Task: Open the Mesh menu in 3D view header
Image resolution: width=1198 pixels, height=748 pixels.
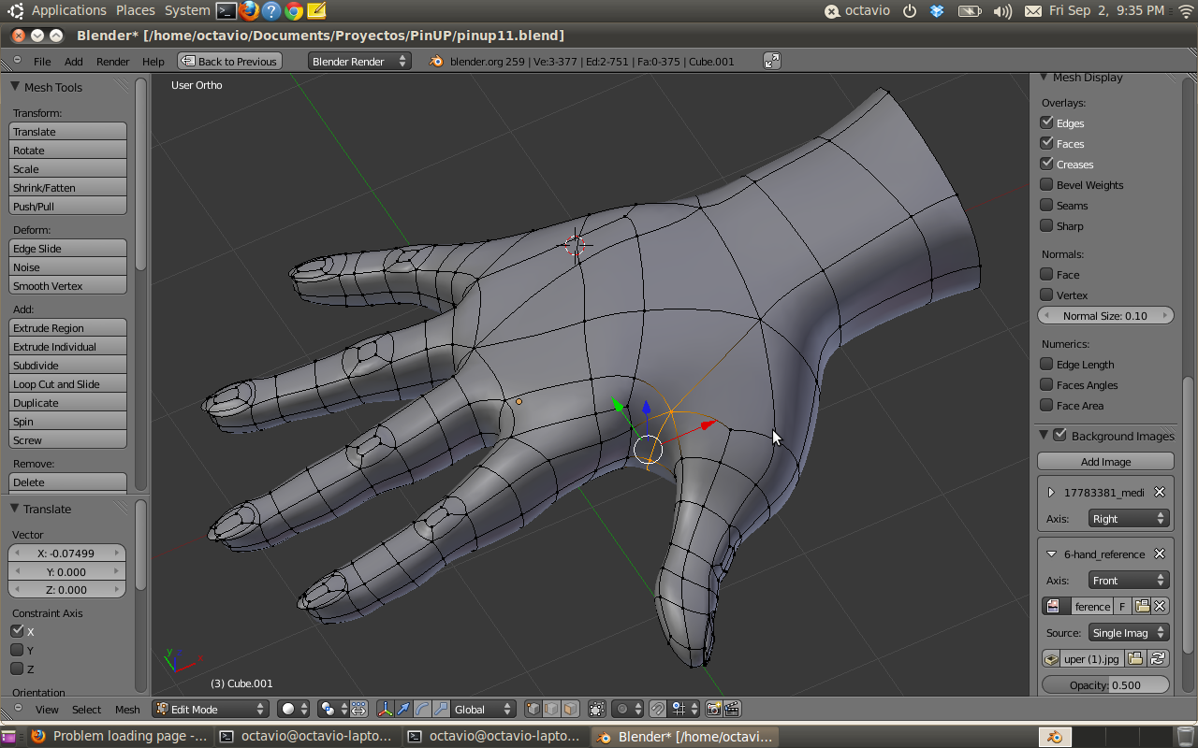Action: click(127, 710)
